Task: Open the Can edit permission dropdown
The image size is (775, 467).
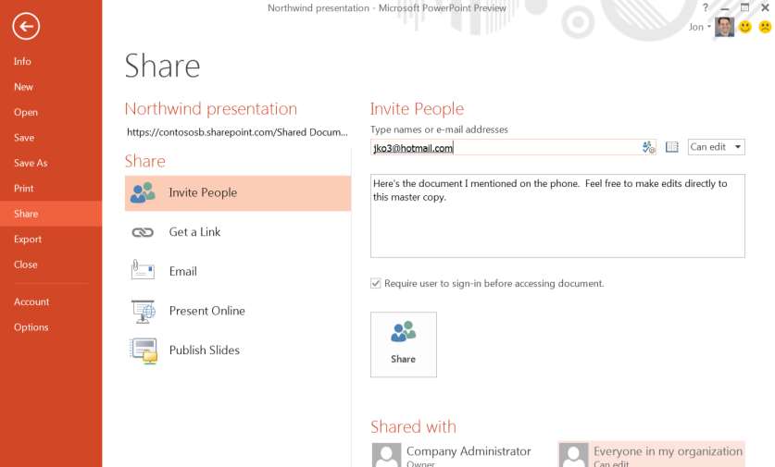Action: 716,147
